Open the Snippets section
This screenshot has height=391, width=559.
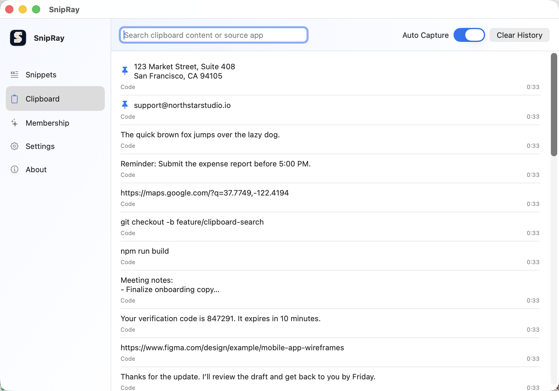(55, 74)
